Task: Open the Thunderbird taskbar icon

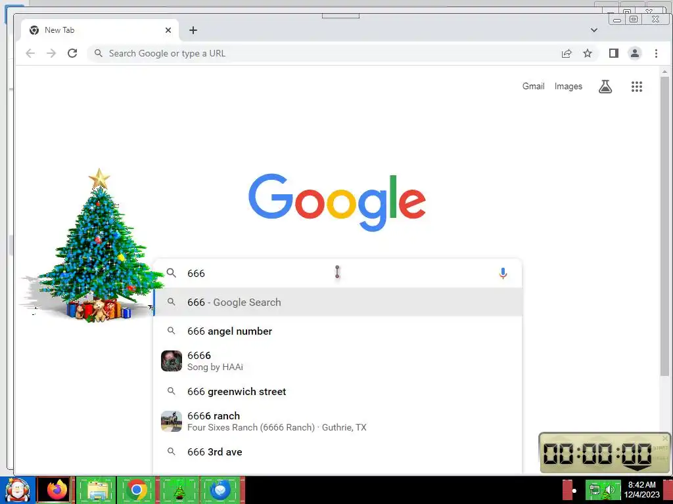Action: (221, 490)
